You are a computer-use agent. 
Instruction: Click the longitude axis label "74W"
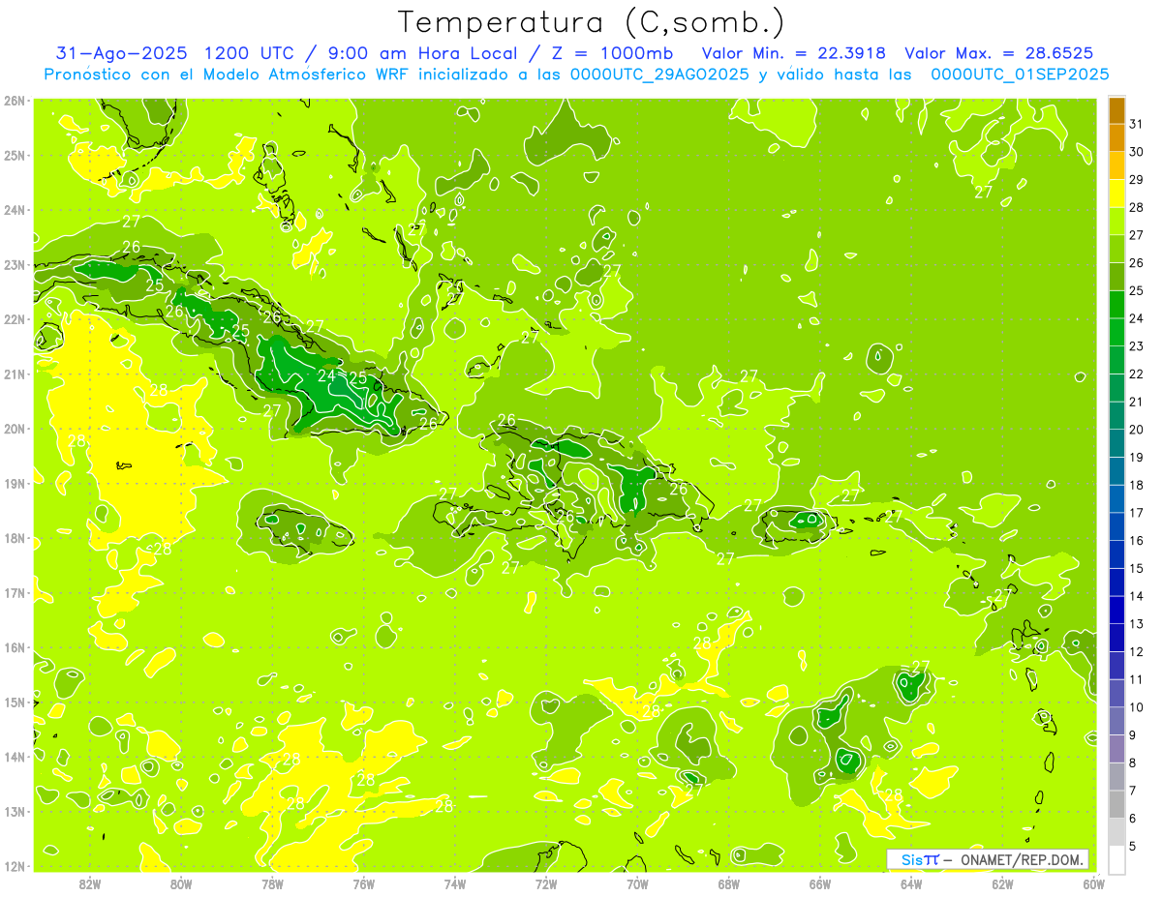tap(454, 883)
